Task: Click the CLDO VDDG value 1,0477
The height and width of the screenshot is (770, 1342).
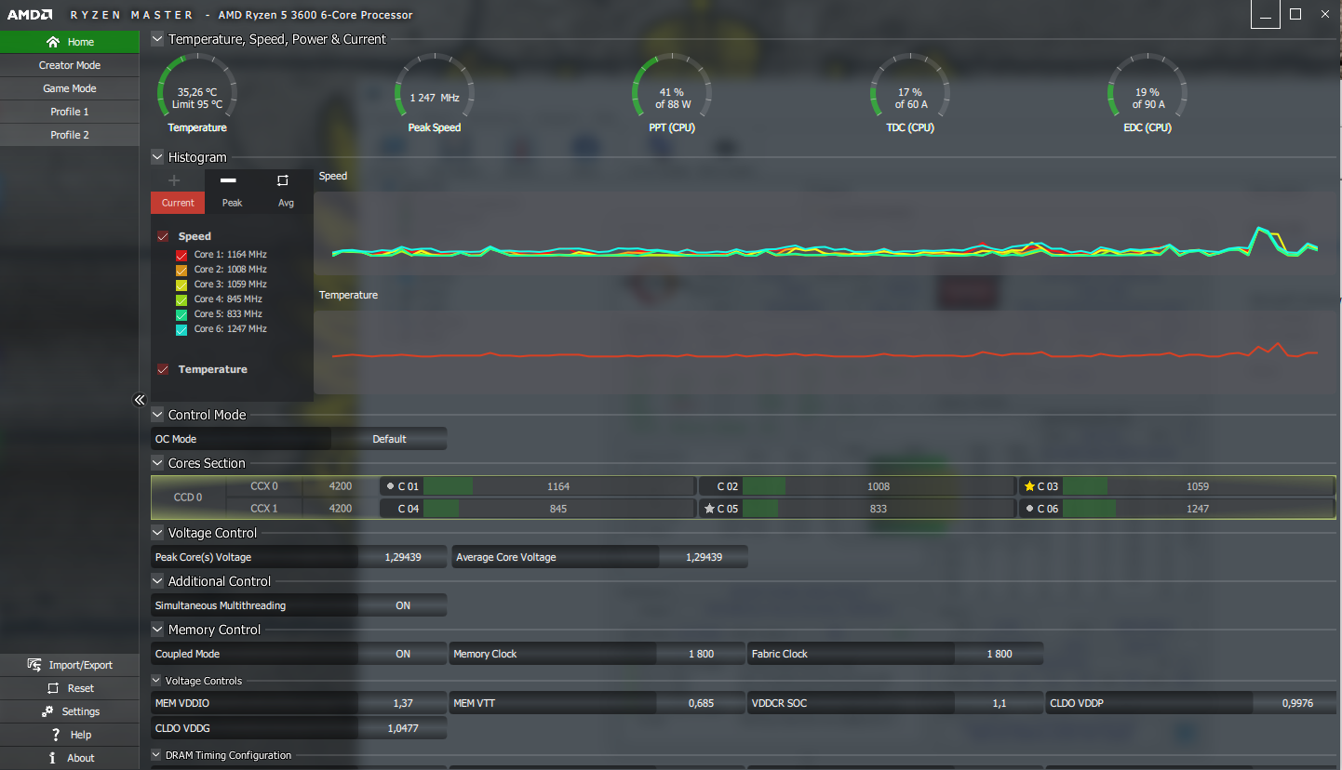Action: (403, 728)
